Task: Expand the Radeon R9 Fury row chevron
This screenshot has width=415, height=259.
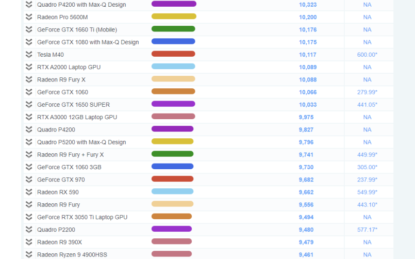Action: point(29,204)
